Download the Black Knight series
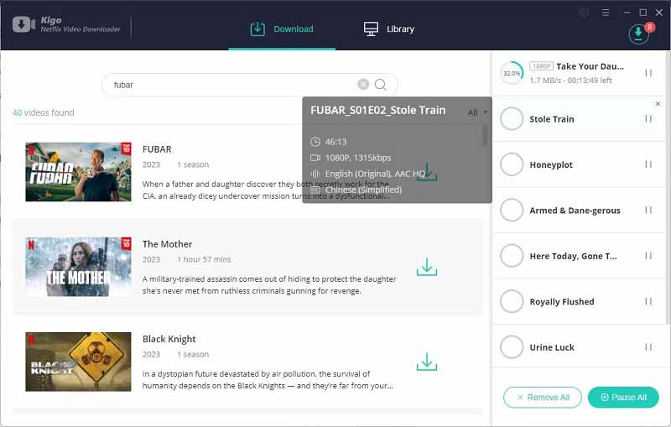The image size is (671, 427). click(x=427, y=362)
